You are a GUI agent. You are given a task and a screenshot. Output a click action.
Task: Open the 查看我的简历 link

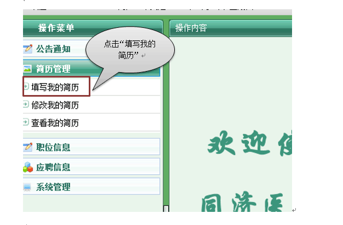tap(55, 123)
